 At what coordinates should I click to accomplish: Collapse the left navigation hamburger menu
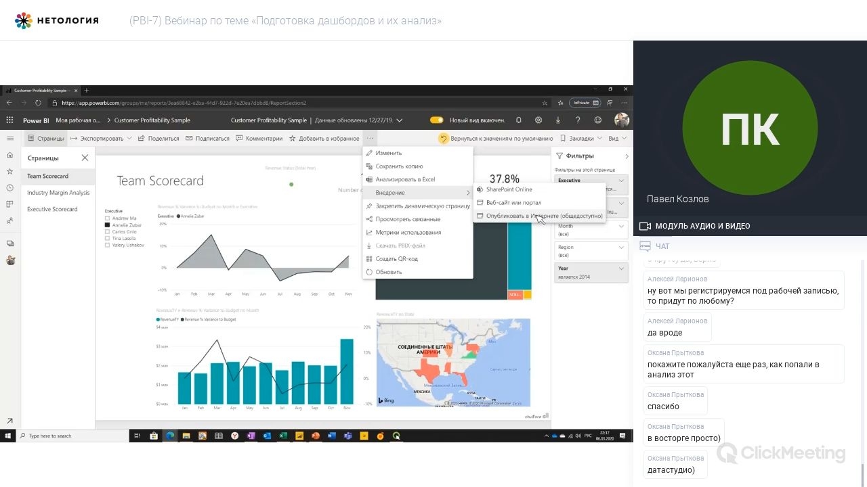coord(9,138)
